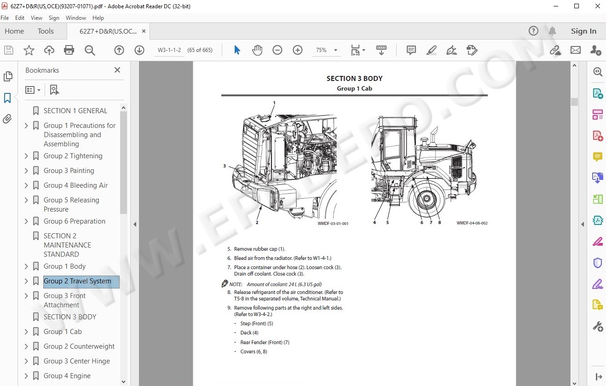Zoom out with the minus icon
This screenshot has width=606, height=386.
277,50
